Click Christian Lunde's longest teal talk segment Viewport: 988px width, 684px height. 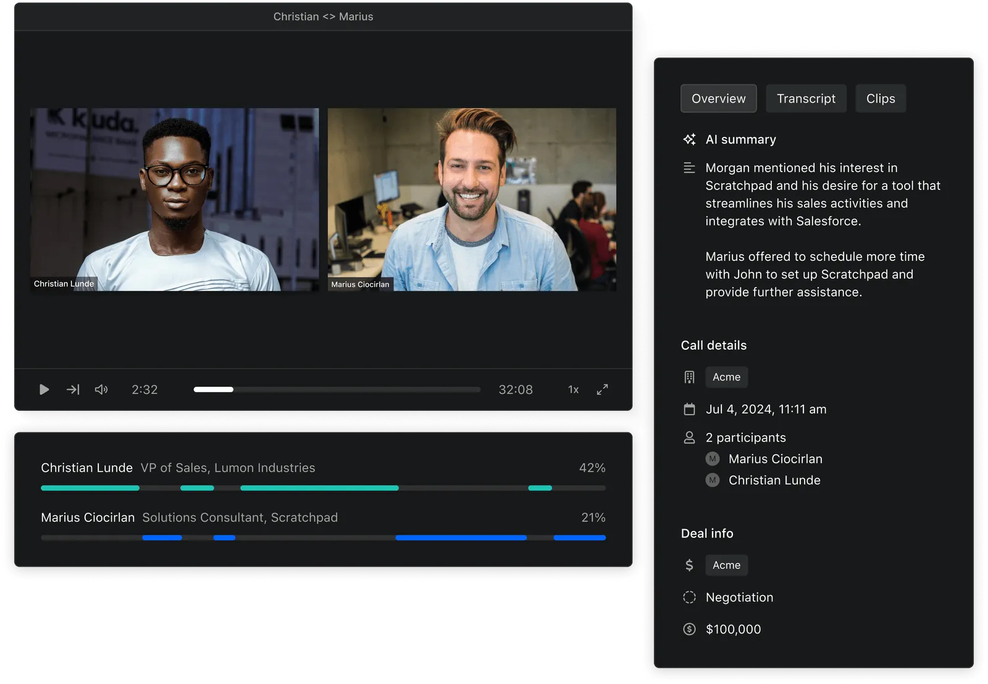point(319,488)
